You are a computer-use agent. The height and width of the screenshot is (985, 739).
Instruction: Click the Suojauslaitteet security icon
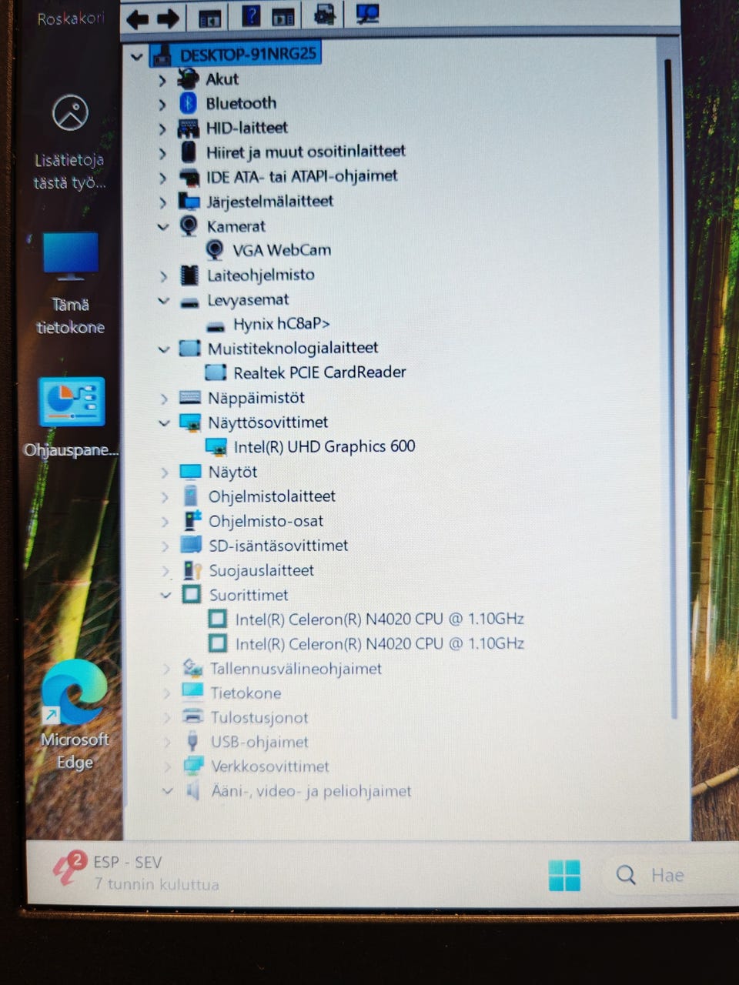point(192,569)
